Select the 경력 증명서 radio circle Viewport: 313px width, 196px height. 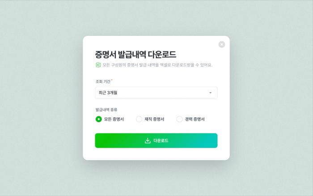pos(179,119)
